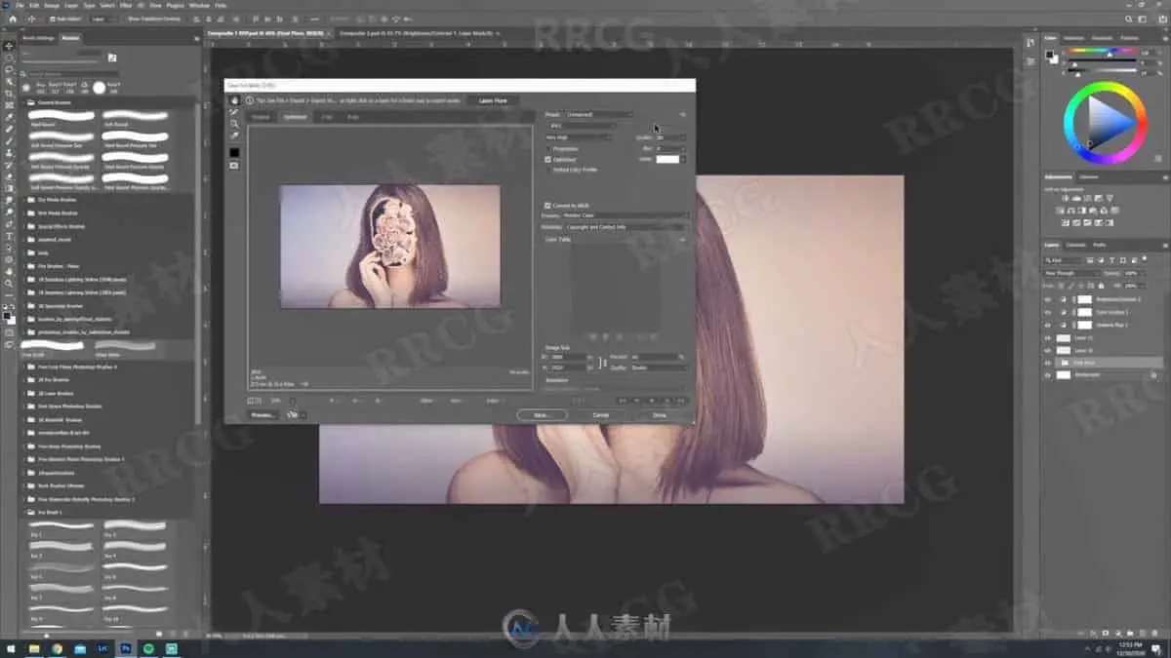Open the File menu

coord(20,5)
